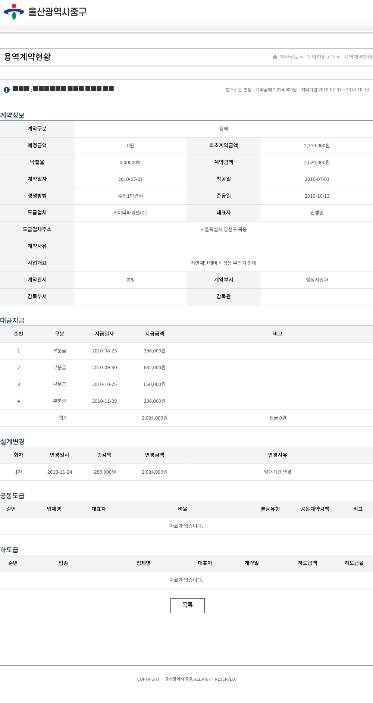Click the 계약정보 section heading
The width and height of the screenshot is (373, 703).
(x=12, y=115)
